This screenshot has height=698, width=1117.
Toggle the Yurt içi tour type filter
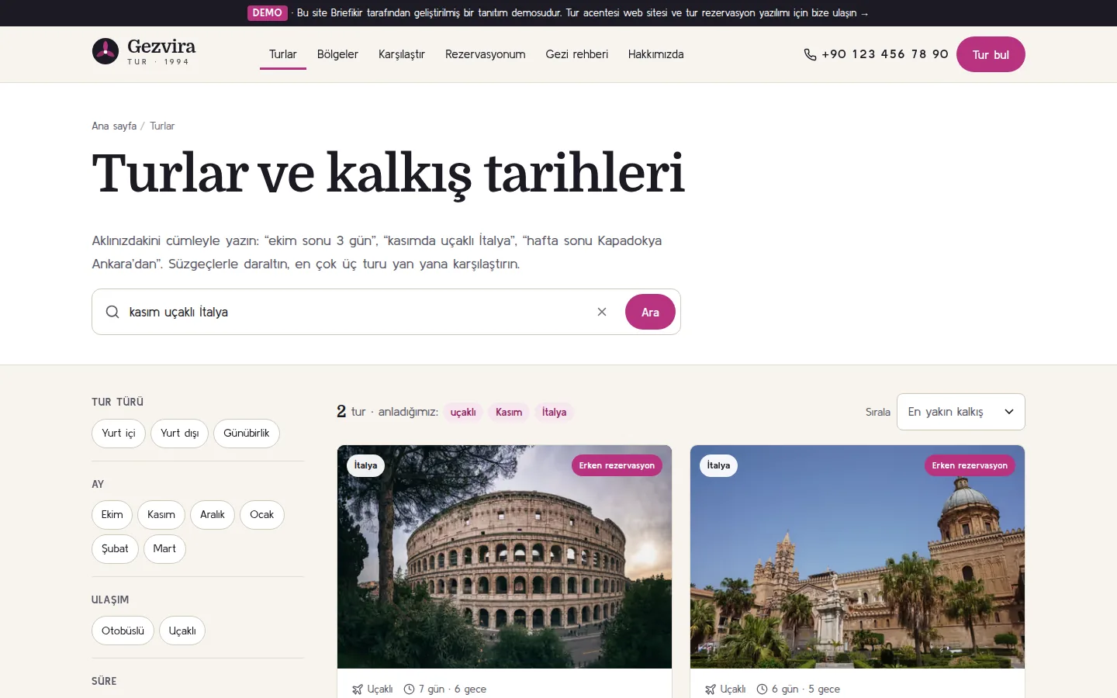119,434
